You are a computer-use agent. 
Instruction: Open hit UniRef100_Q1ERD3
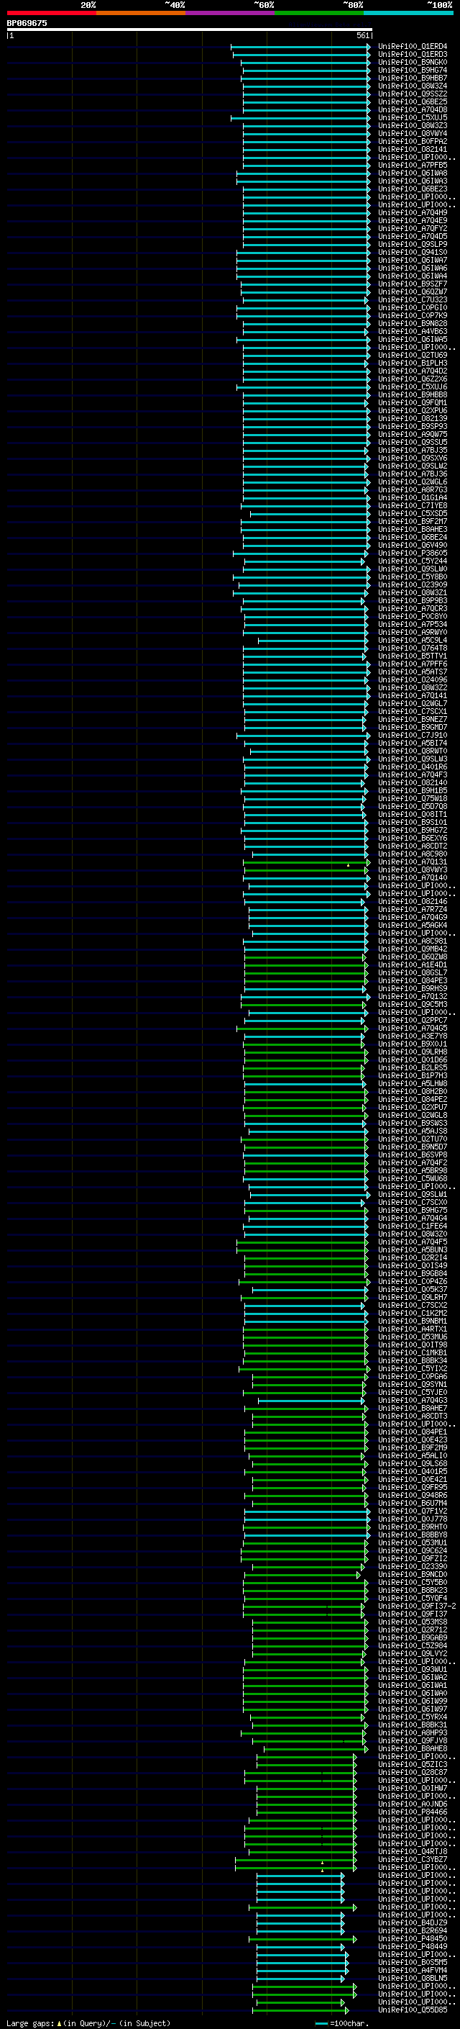[x=413, y=55]
